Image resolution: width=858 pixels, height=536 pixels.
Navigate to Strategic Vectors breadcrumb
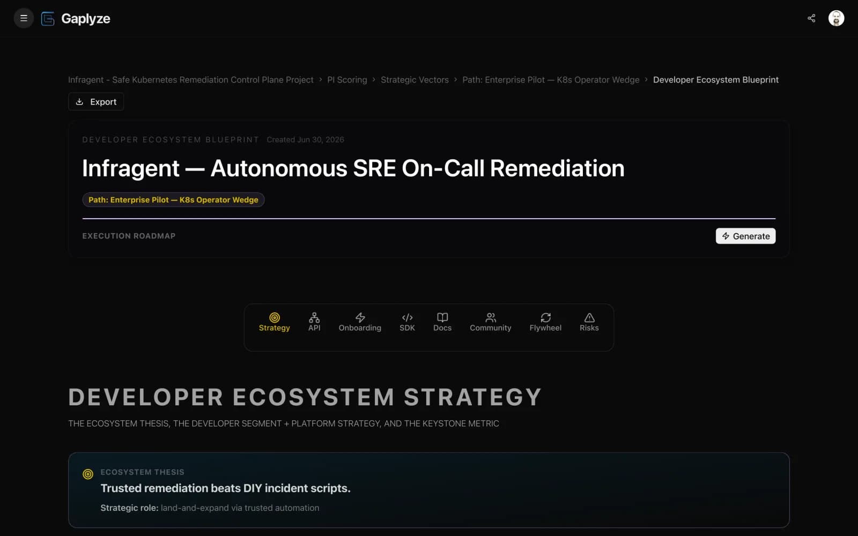pos(415,80)
